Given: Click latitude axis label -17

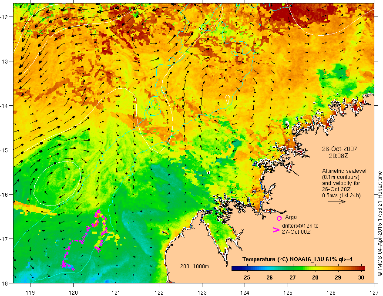Looking at the screenshot, I should tap(4, 239).
